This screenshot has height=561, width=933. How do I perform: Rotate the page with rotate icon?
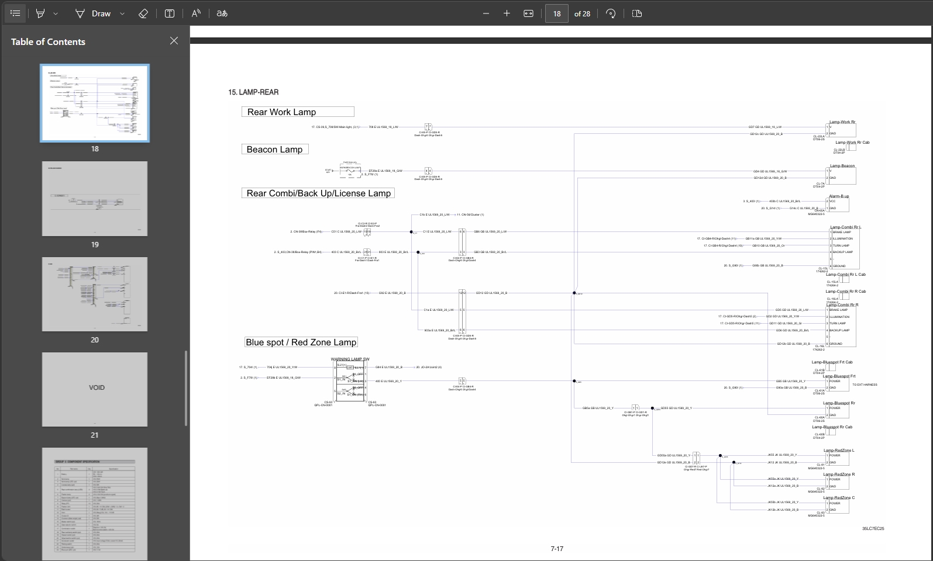[611, 13]
